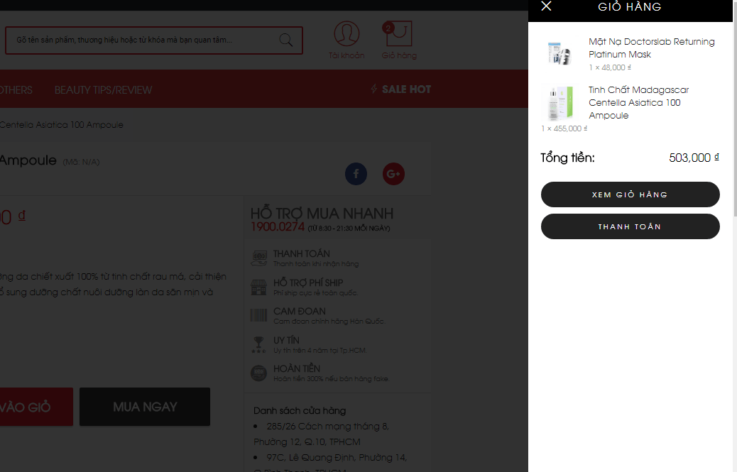
Task: Click the CAM ĐOAN barcode icon
Action: [x=258, y=315]
